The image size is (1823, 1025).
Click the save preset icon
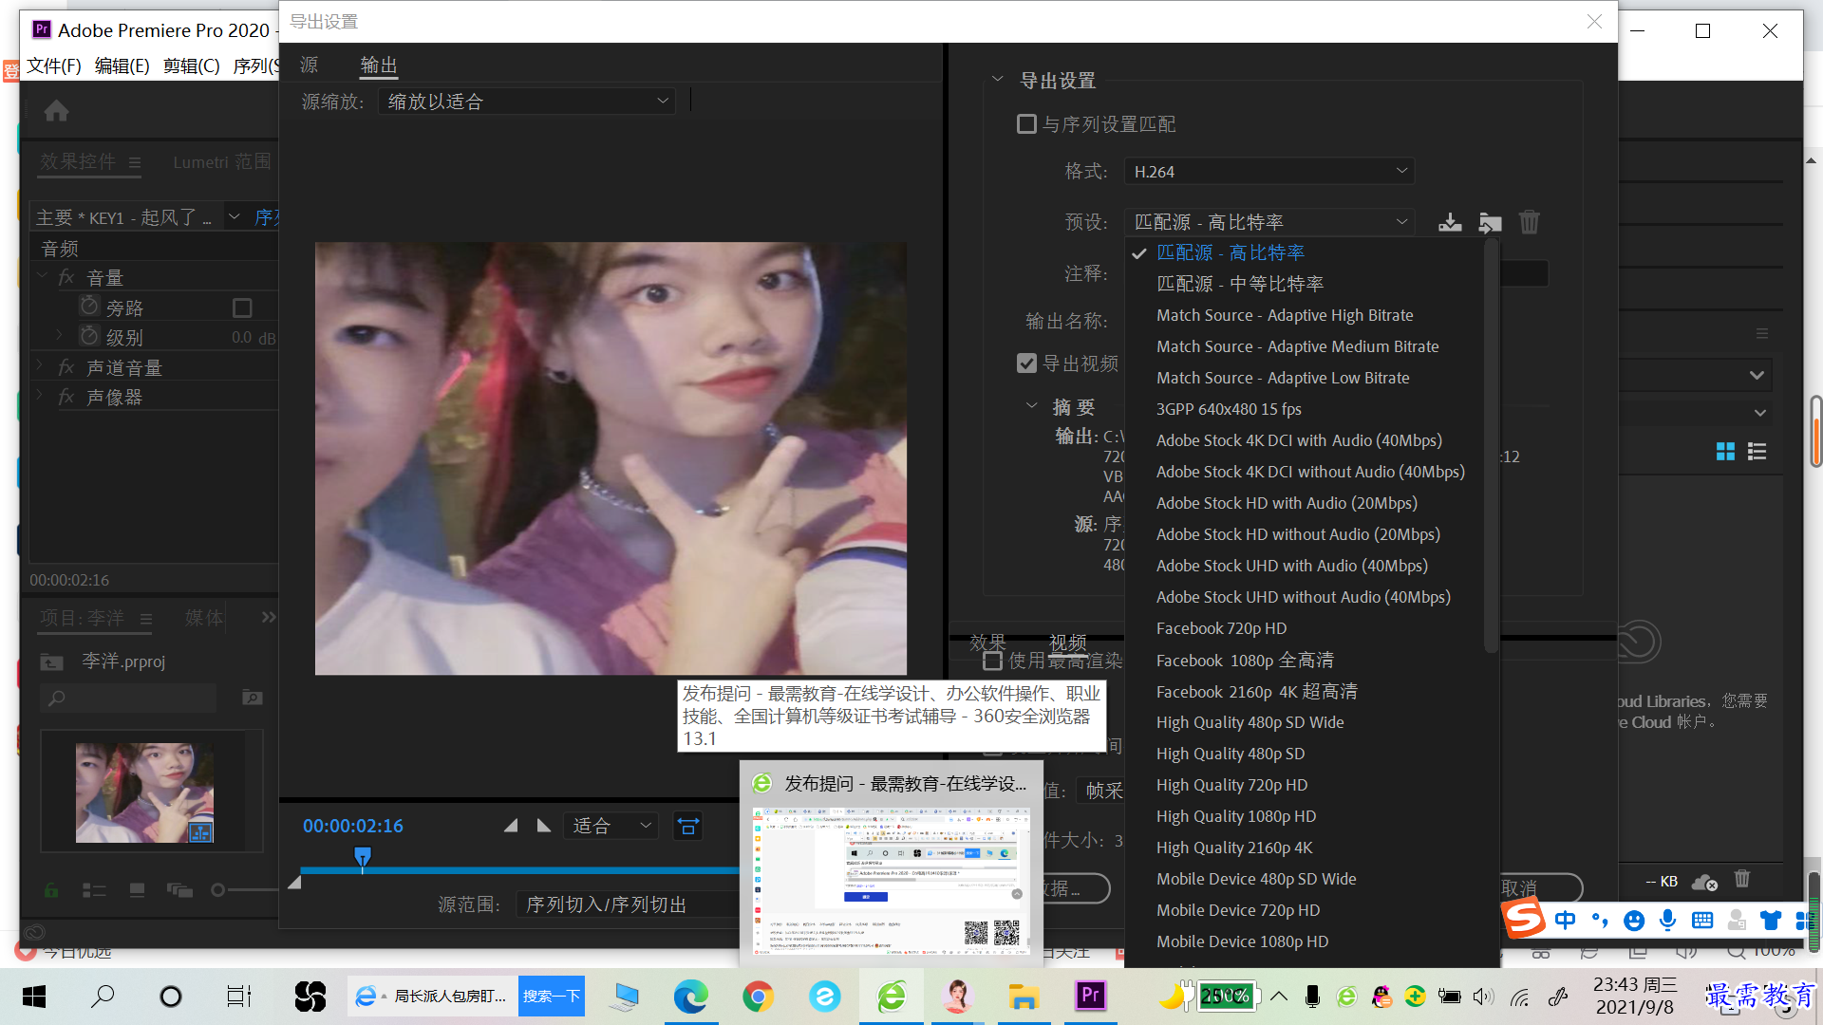click(x=1450, y=222)
